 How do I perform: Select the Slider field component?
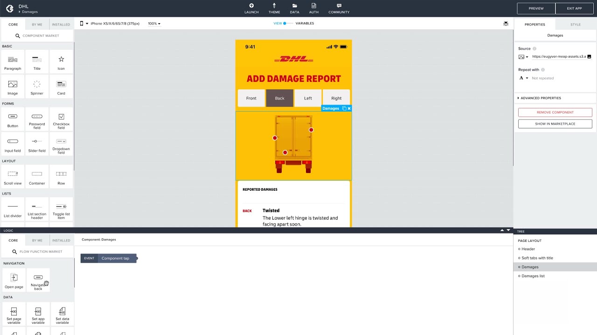point(37,145)
